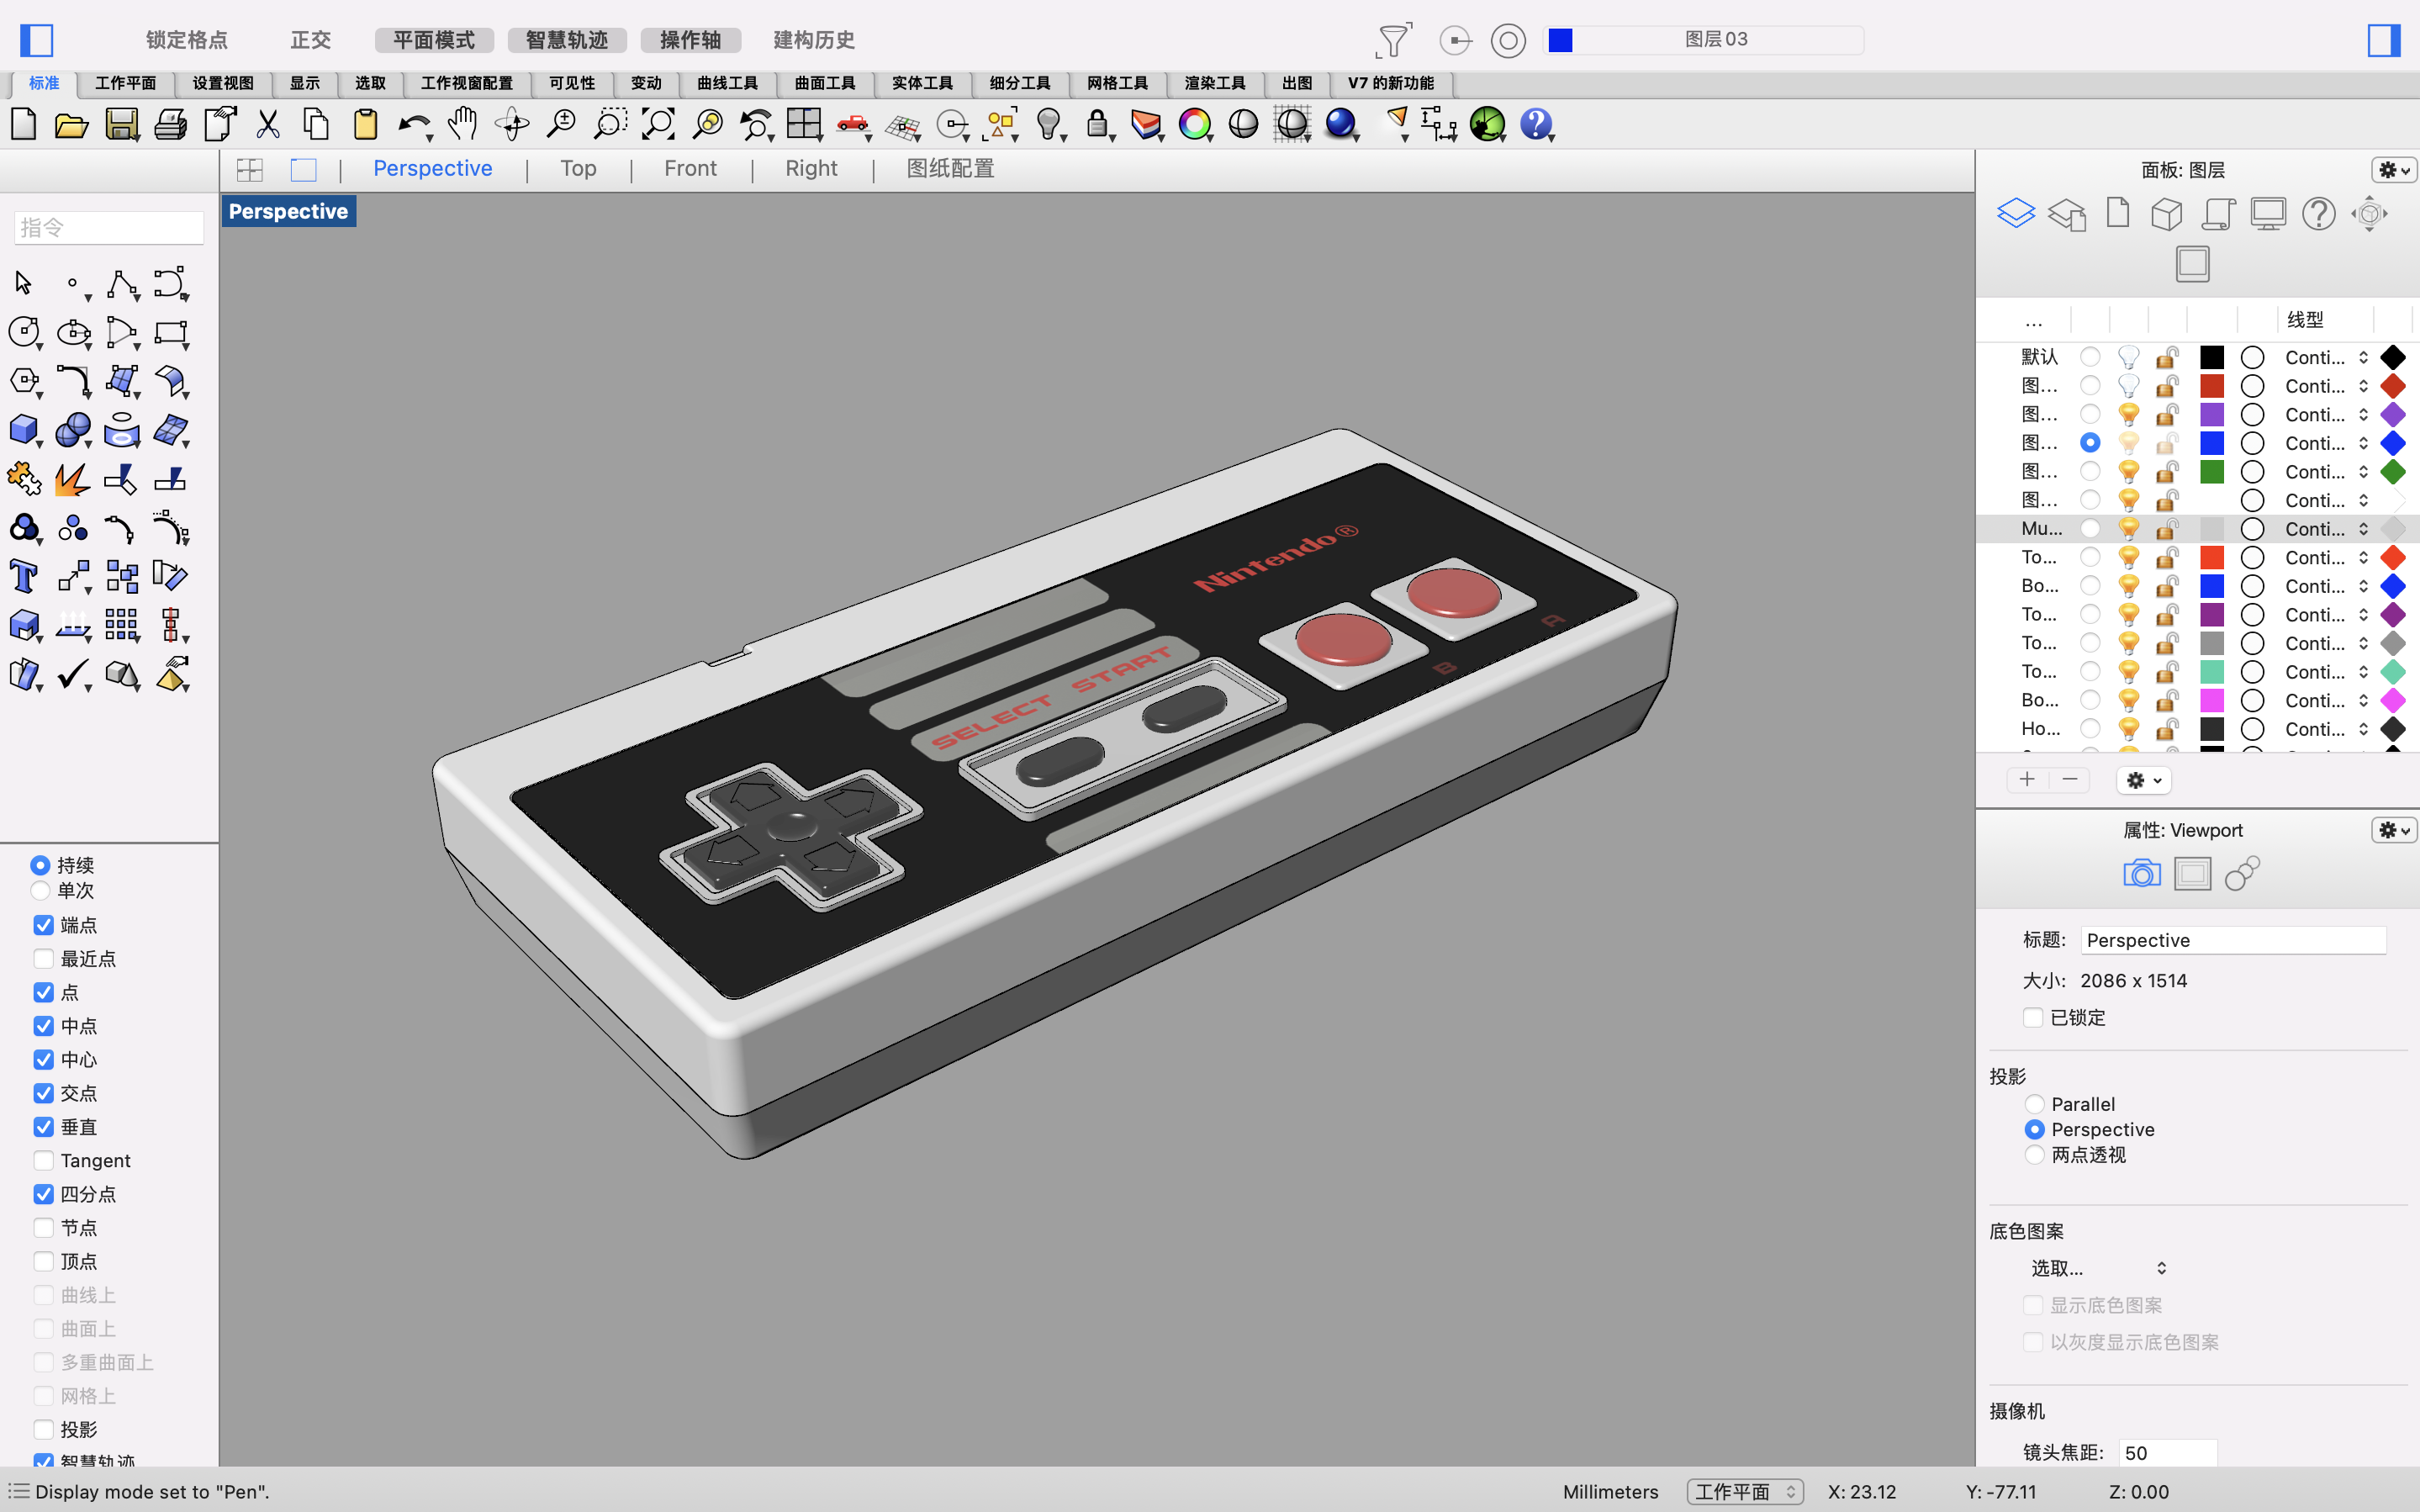Enable the 节点 osnap checkbox
Image resolution: width=2420 pixels, height=1512 pixels.
[44, 1228]
